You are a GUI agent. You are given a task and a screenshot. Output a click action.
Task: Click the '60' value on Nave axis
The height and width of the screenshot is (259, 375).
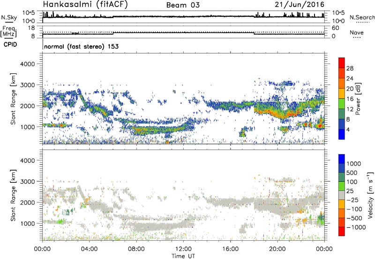[x=335, y=28]
